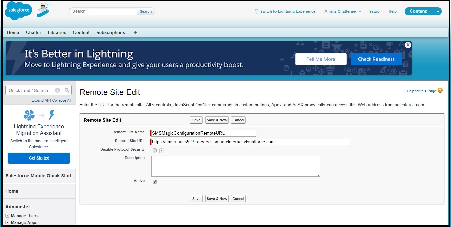
Task: Click the Check Readiness button
Action: pyautogui.click(x=376, y=59)
